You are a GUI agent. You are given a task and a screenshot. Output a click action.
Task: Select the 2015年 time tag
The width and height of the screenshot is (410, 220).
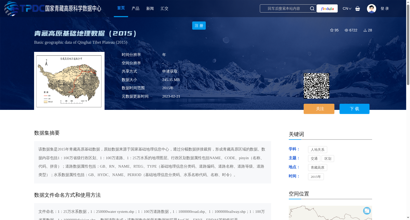316,177
